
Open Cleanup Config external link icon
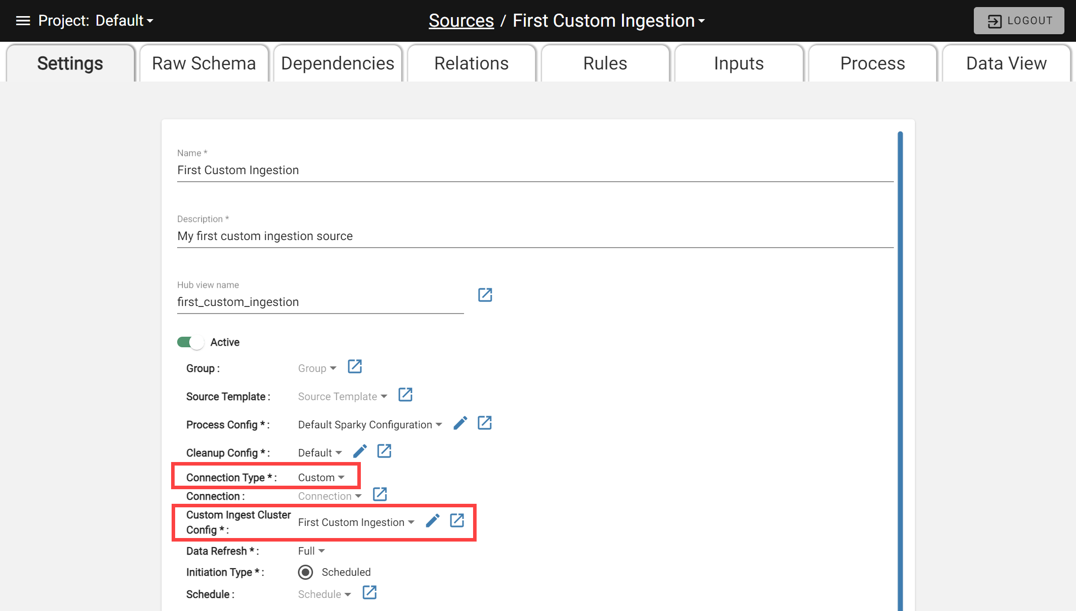(384, 451)
